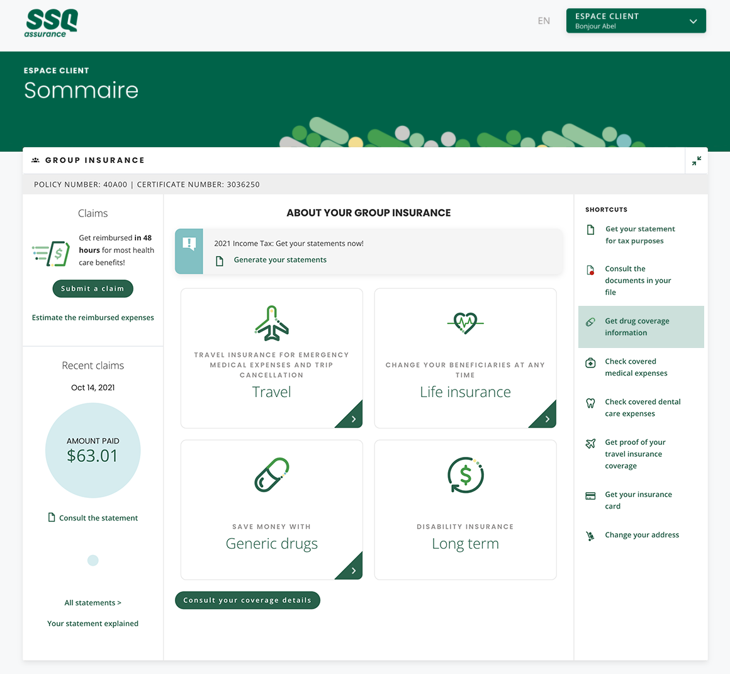Switch language to EN
This screenshot has width=730, height=674.
tap(544, 21)
